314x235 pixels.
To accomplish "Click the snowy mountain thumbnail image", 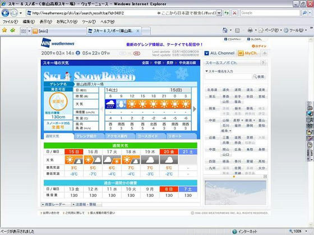I will click(x=235, y=193).
